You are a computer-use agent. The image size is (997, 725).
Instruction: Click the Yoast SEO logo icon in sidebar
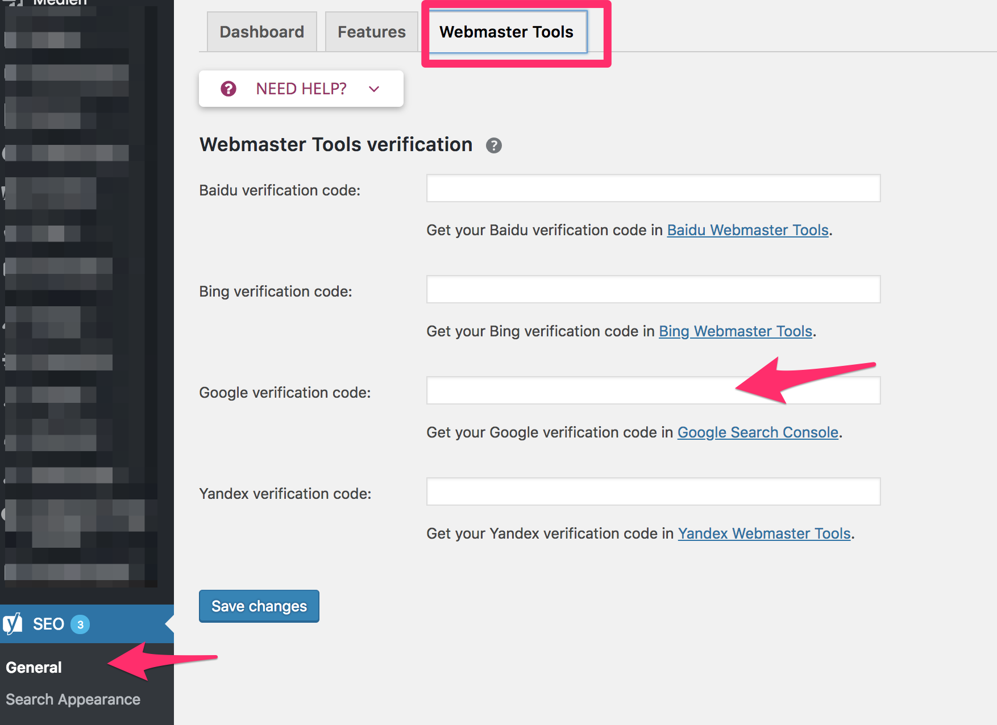point(13,624)
